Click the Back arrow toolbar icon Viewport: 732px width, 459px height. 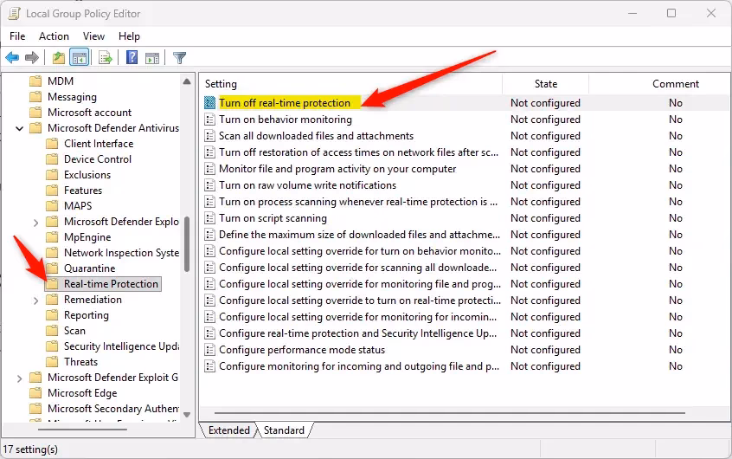pyautogui.click(x=12, y=58)
